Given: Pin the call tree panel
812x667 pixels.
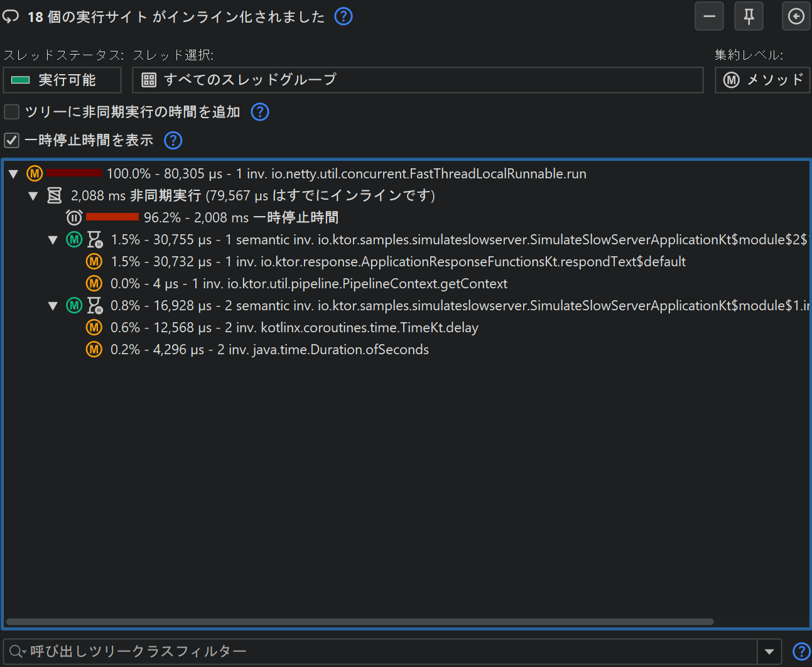Looking at the screenshot, I should coord(749,16).
